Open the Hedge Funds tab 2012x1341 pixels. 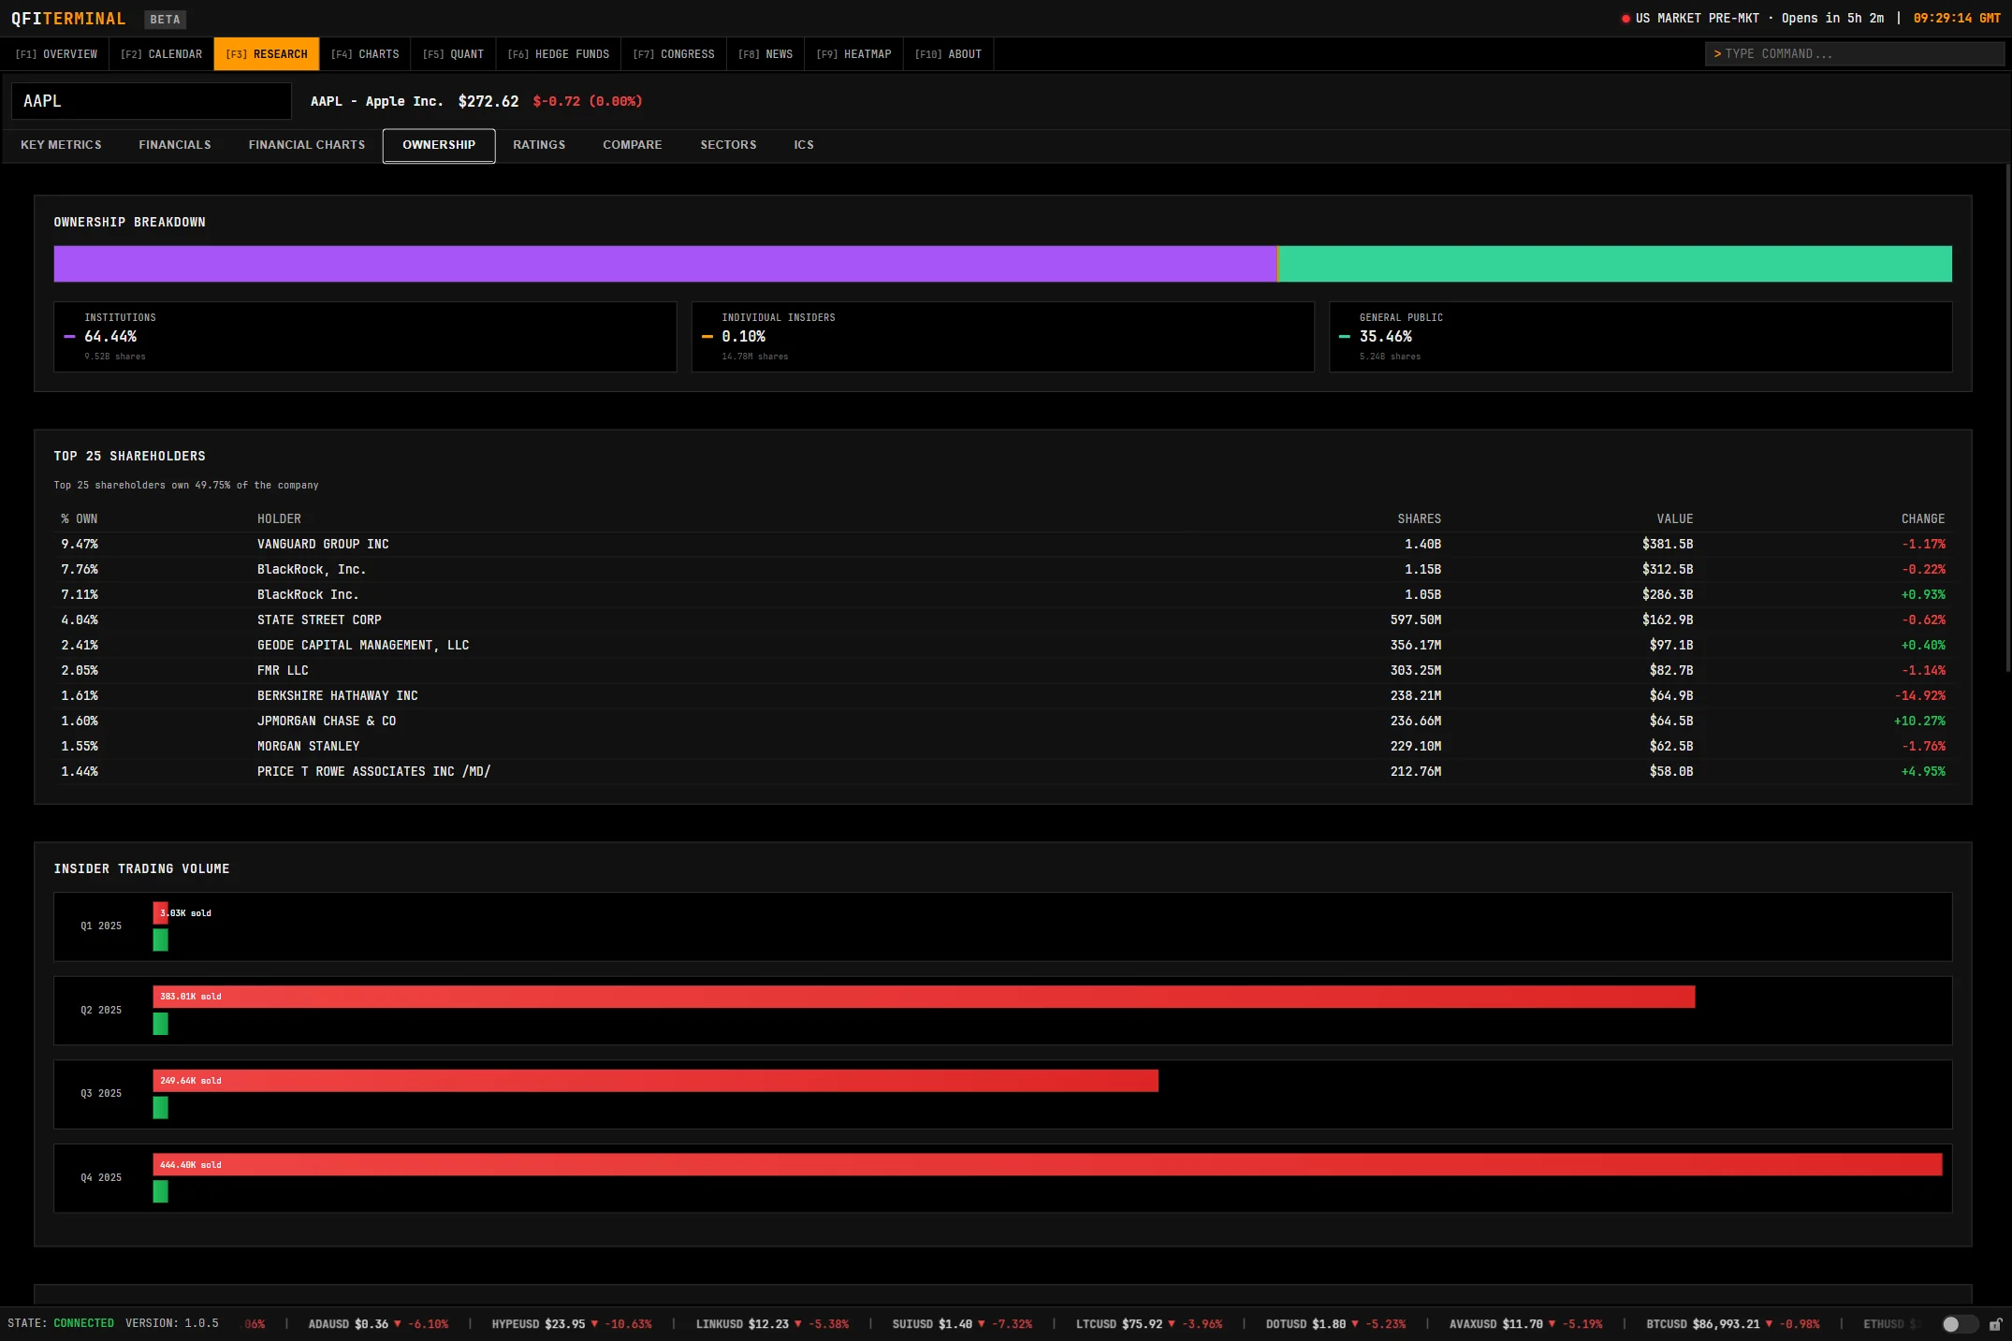(558, 54)
